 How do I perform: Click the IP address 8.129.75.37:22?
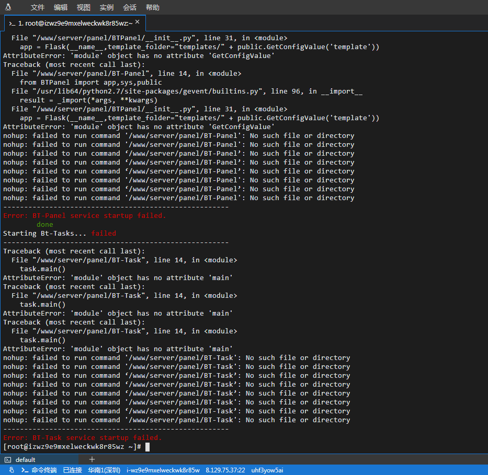pos(225,470)
